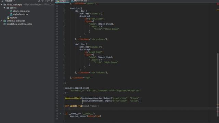Click the id="graph_close" line
The height and width of the screenshot is (123, 219).
point(94,19)
